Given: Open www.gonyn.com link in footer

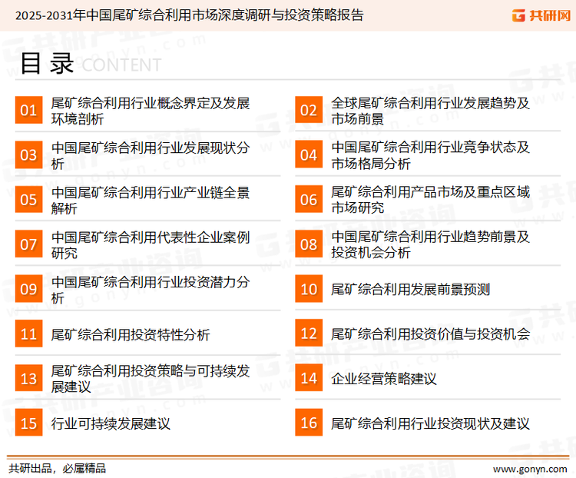Looking at the screenshot, I should 530,469.
